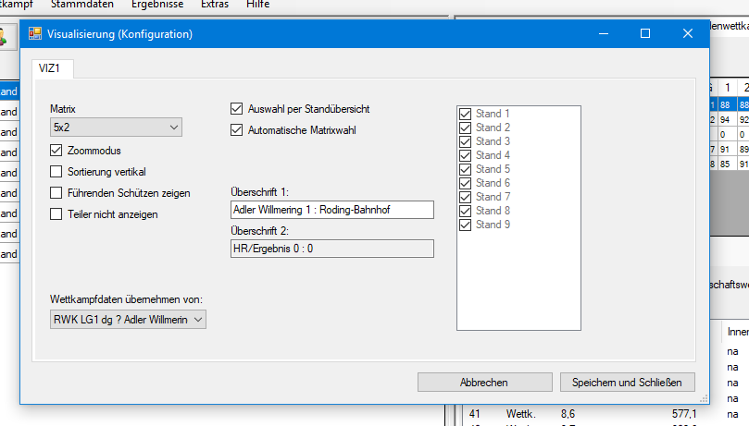Screen dimensions: 749x426
Task: Open the Ergebnisse menu
Action: 156,5
